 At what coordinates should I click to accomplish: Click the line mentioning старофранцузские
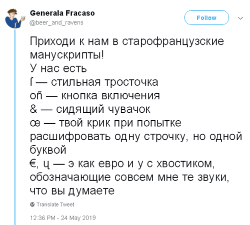(127, 41)
